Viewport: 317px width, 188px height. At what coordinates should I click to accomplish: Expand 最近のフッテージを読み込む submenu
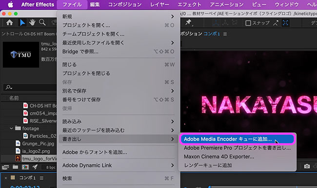pos(119,130)
